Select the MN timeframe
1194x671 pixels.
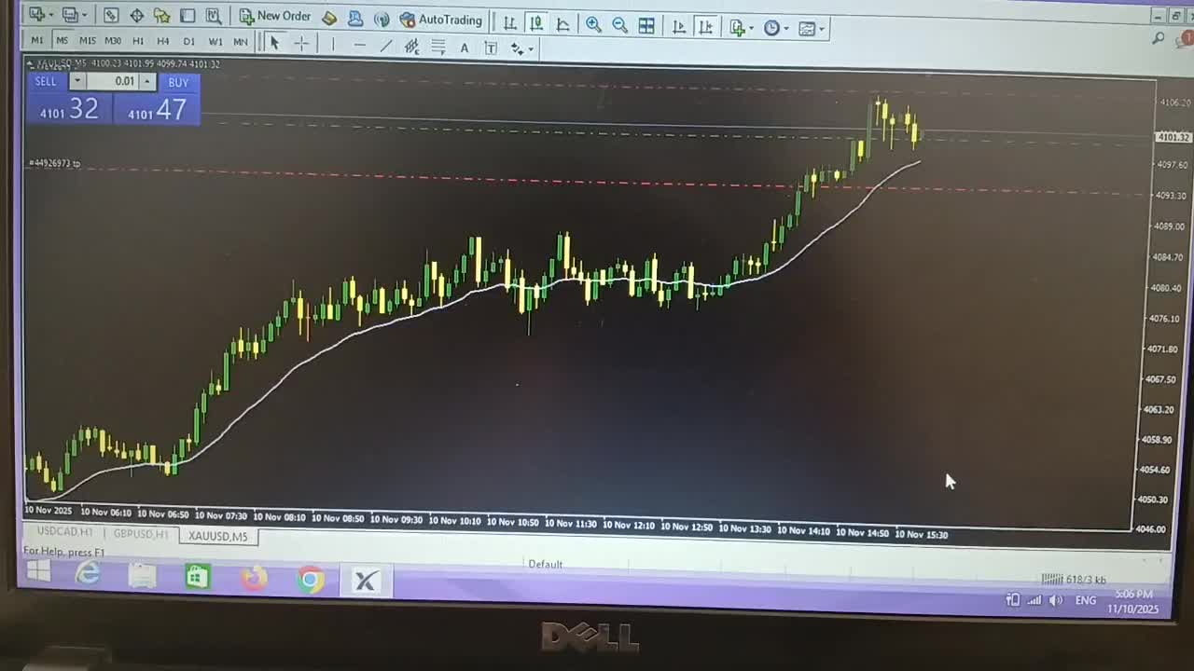[x=241, y=42]
